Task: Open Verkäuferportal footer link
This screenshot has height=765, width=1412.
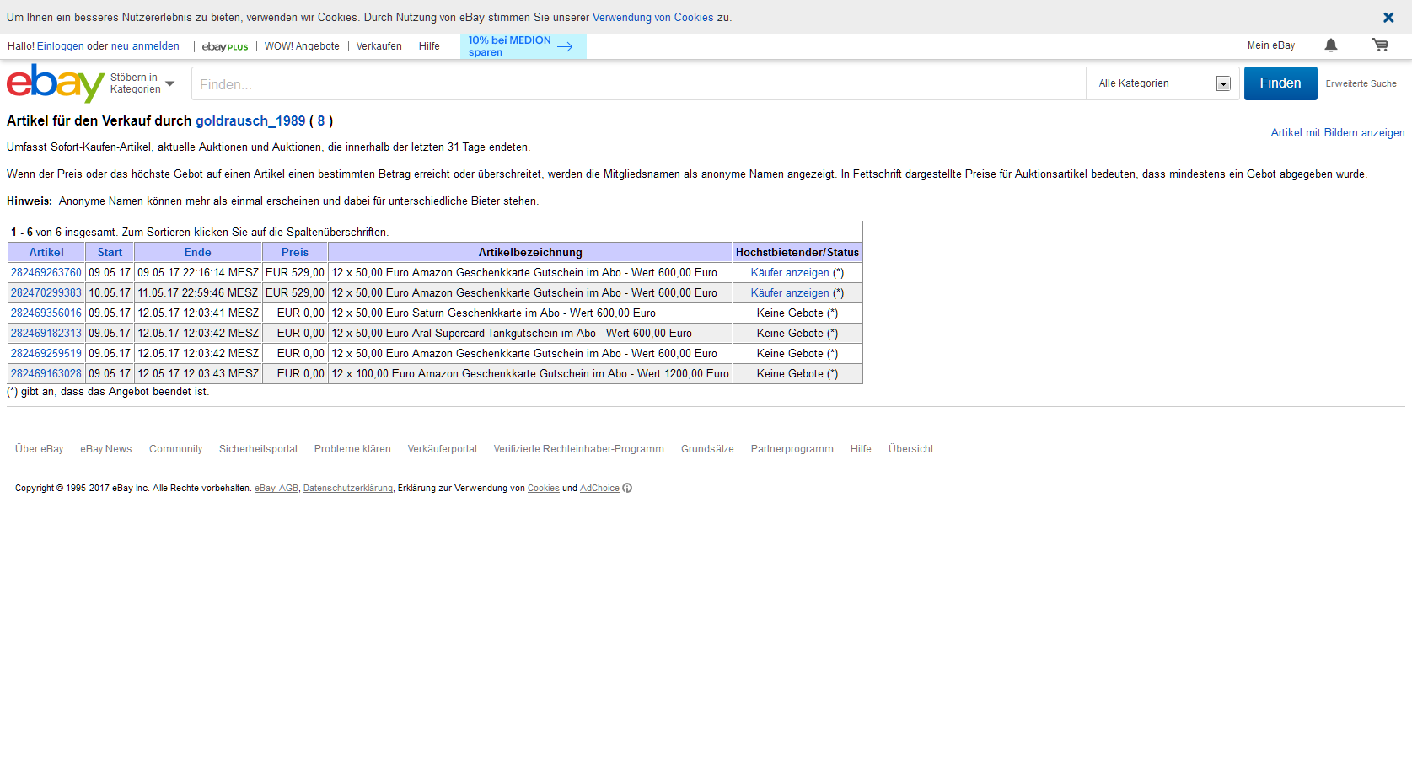Action: [443, 449]
